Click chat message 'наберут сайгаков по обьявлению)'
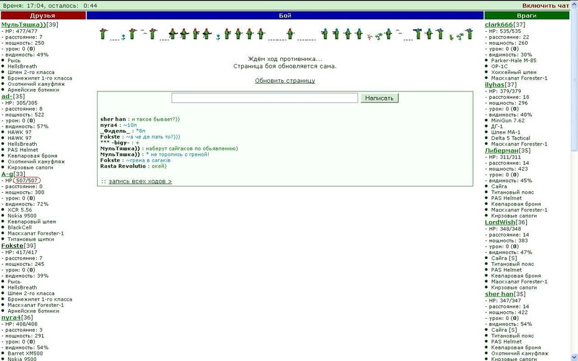 pos(191,149)
